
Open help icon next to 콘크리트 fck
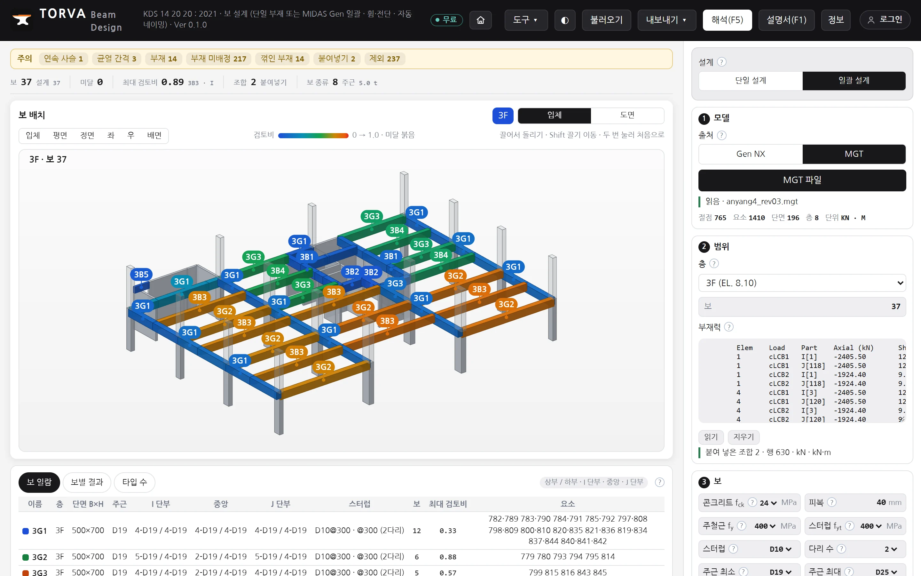click(752, 502)
